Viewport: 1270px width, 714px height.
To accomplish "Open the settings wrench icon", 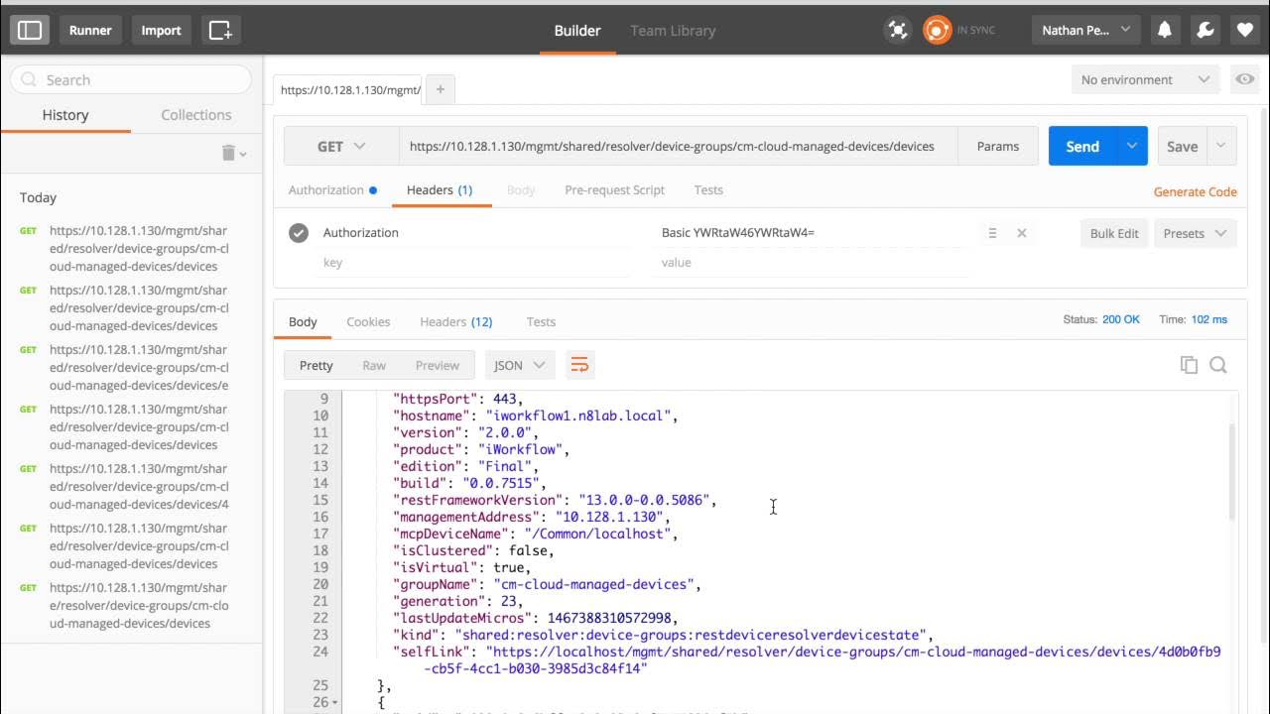I will tap(1206, 30).
